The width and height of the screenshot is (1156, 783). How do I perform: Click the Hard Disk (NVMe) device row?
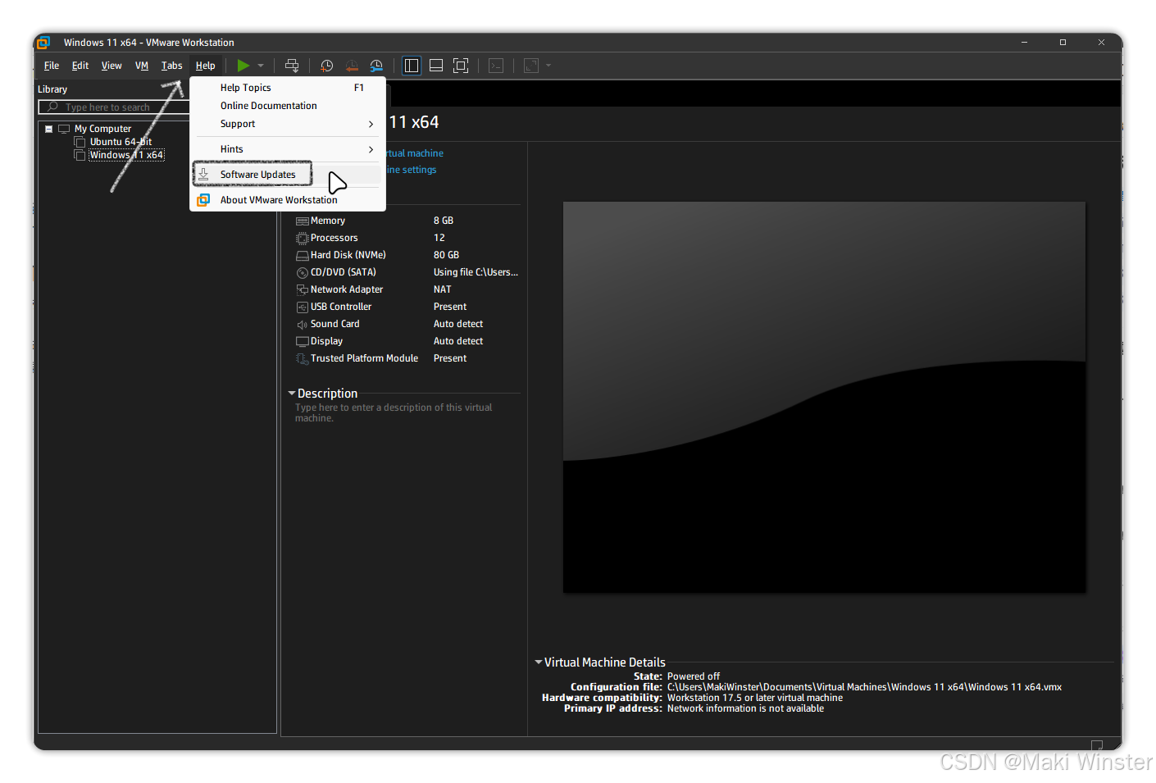coord(407,255)
